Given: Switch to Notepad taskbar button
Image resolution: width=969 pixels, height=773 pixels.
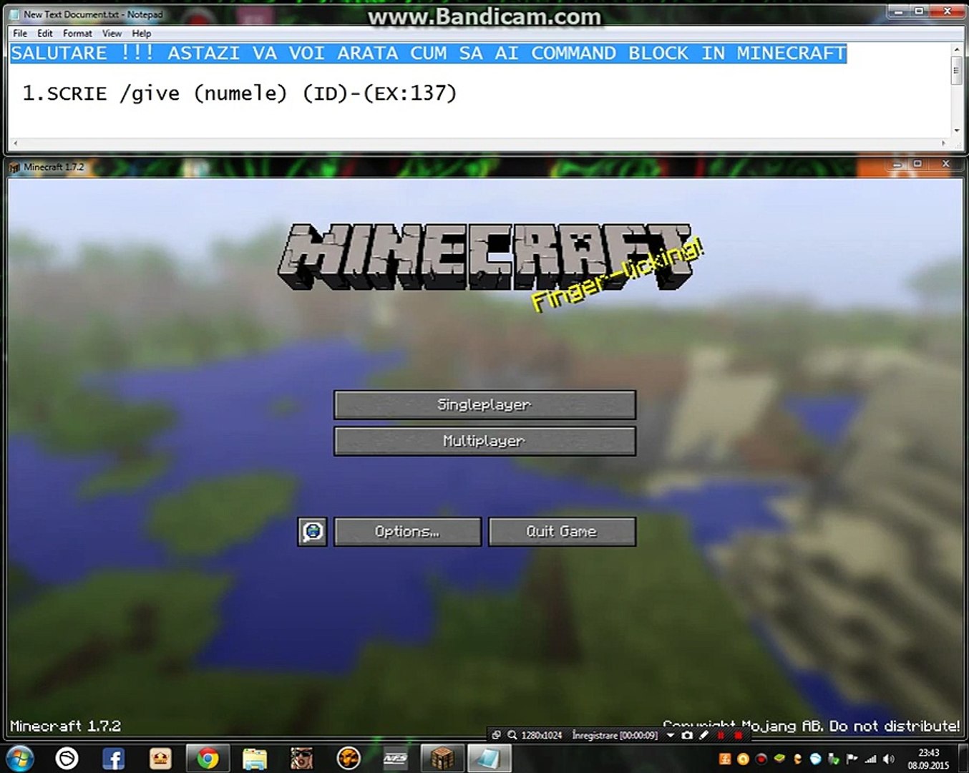Looking at the screenshot, I should point(489,758).
